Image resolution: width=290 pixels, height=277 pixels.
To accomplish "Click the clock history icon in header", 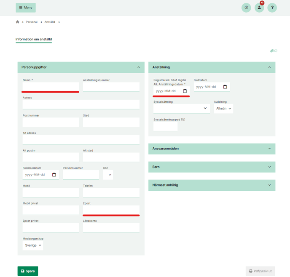I will 246,8.
